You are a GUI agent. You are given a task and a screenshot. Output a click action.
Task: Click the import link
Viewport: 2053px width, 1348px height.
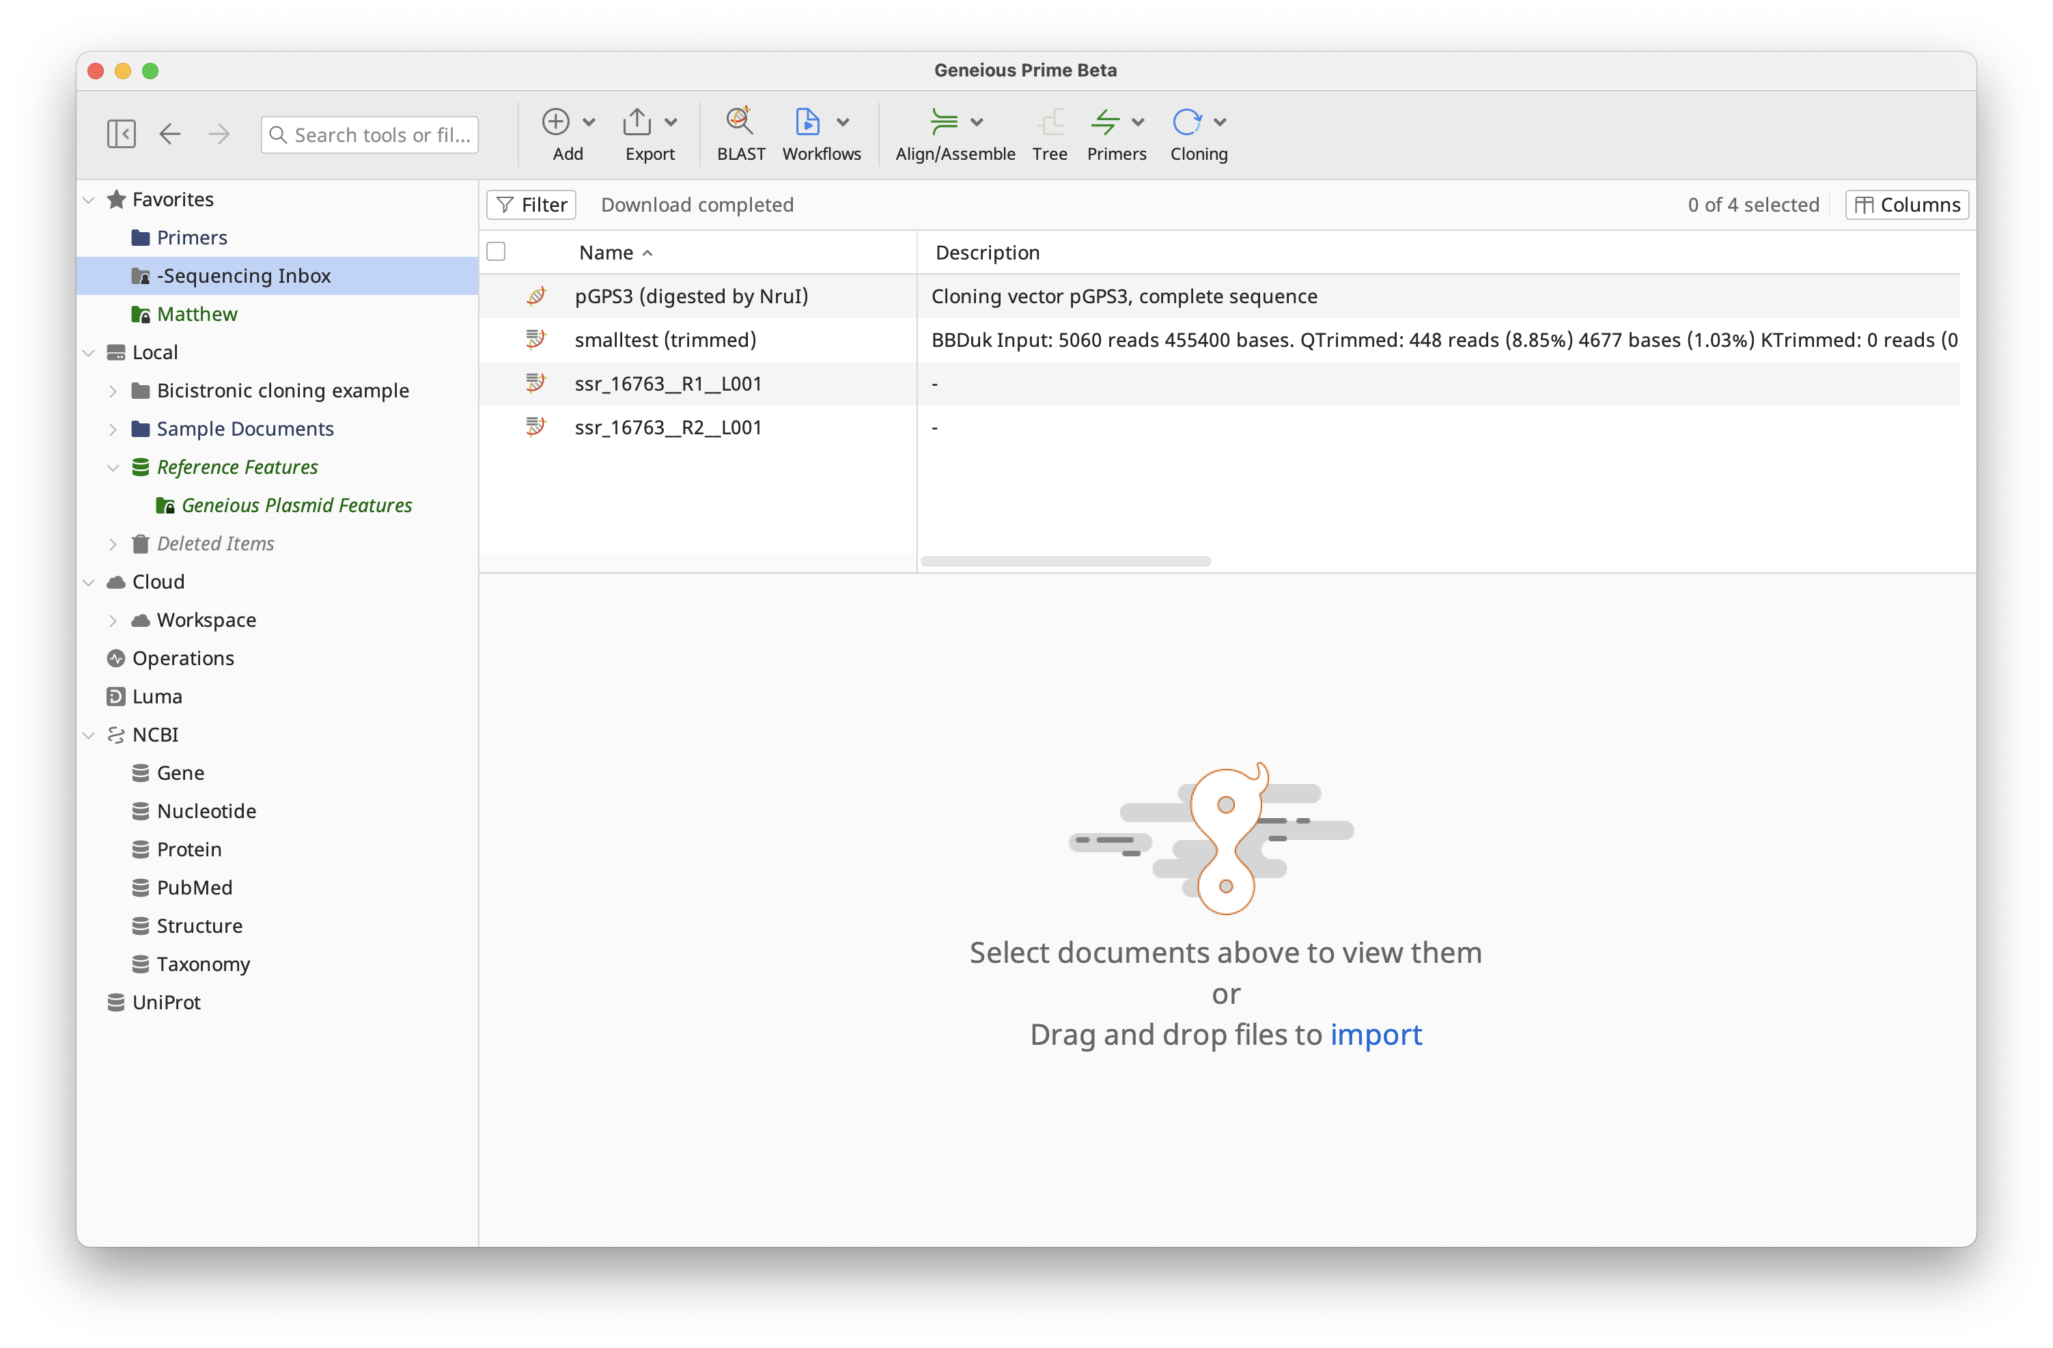(x=1376, y=1034)
